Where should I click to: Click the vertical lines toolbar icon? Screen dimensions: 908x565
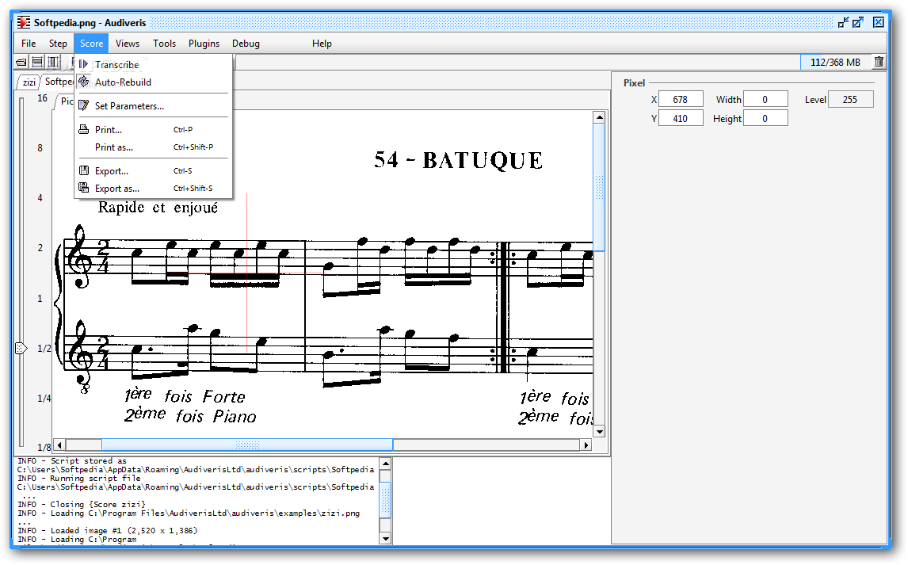53,62
